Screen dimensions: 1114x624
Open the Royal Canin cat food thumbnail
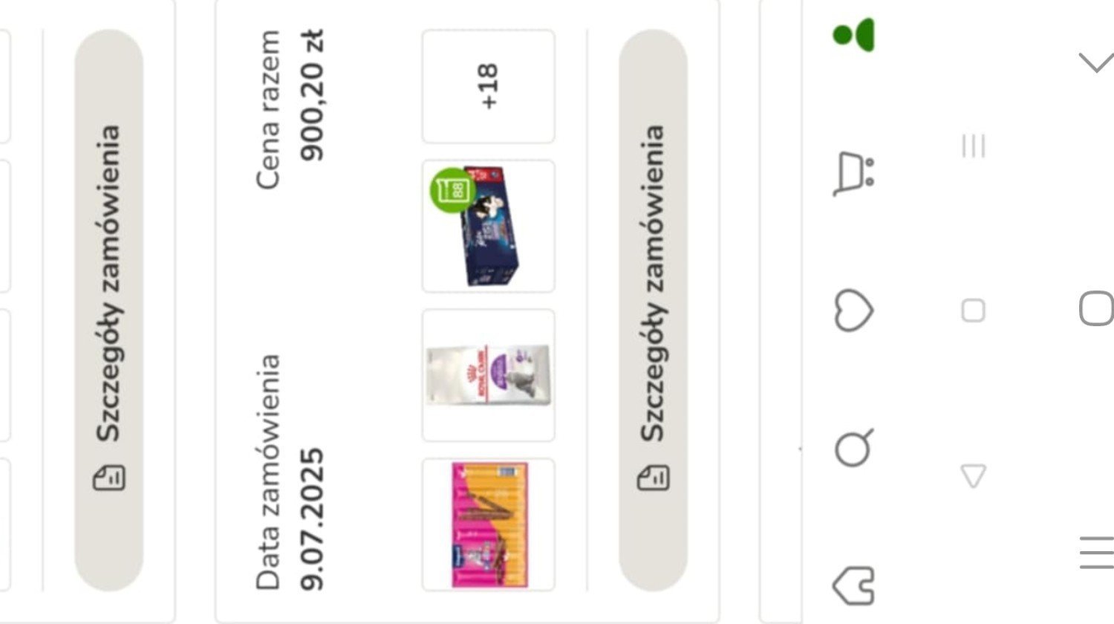[x=488, y=375]
